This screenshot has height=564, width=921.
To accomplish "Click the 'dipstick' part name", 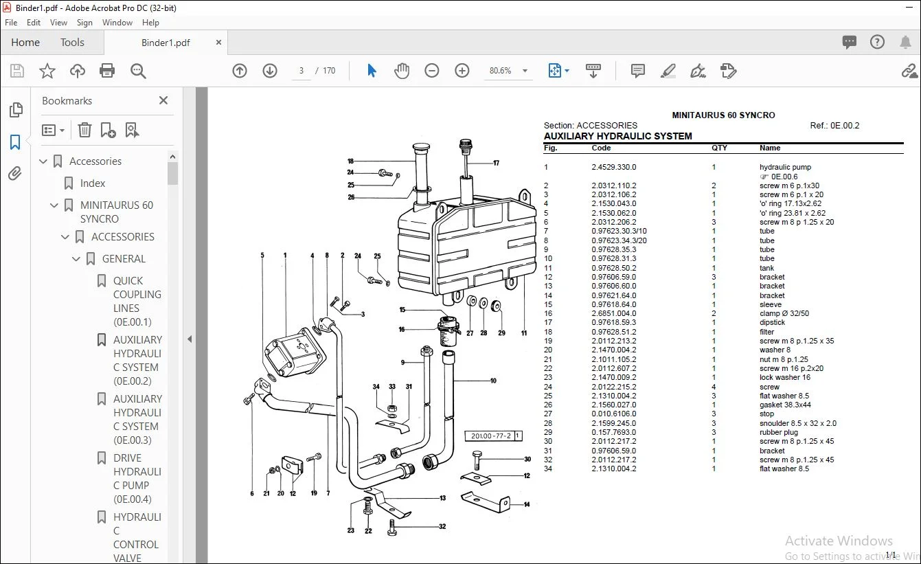I will (772, 322).
